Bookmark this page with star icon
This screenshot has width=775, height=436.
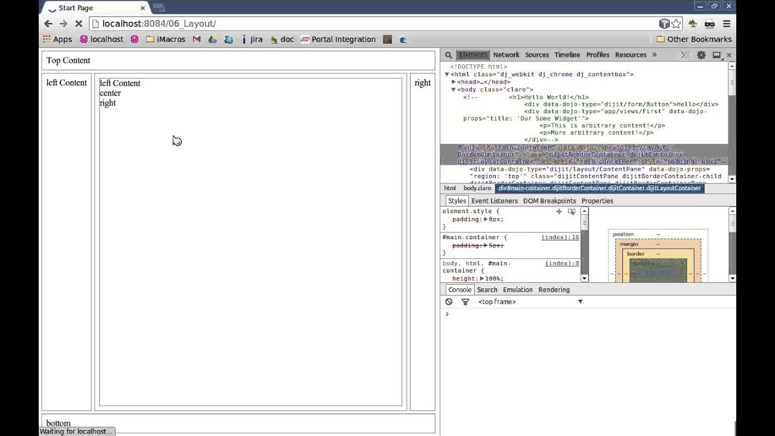pyautogui.click(x=676, y=24)
